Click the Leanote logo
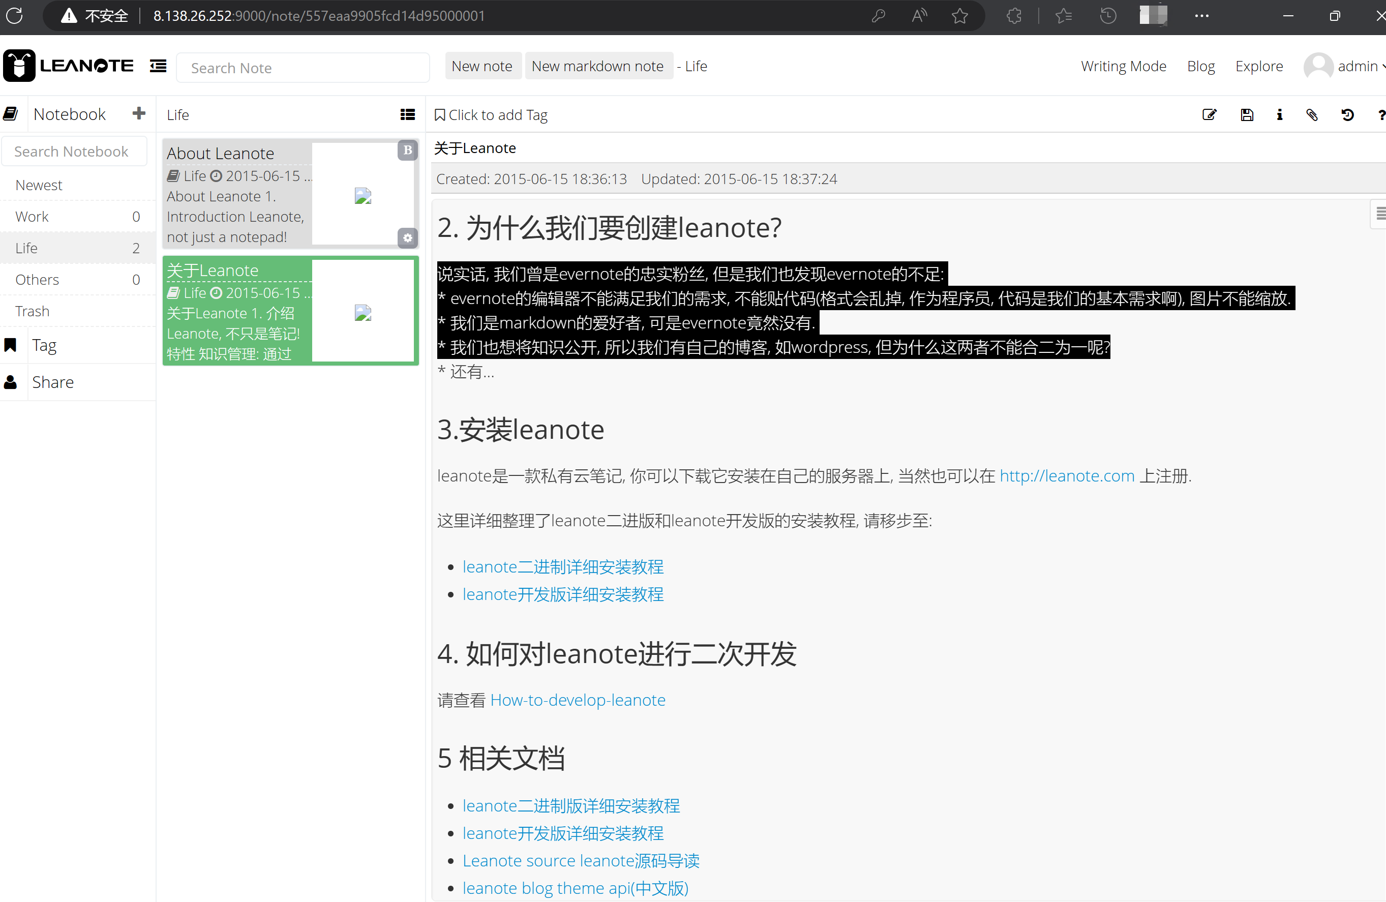 click(x=68, y=66)
